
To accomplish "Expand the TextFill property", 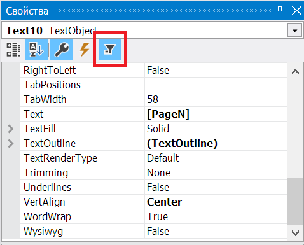I will pyautogui.click(x=11, y=129).
